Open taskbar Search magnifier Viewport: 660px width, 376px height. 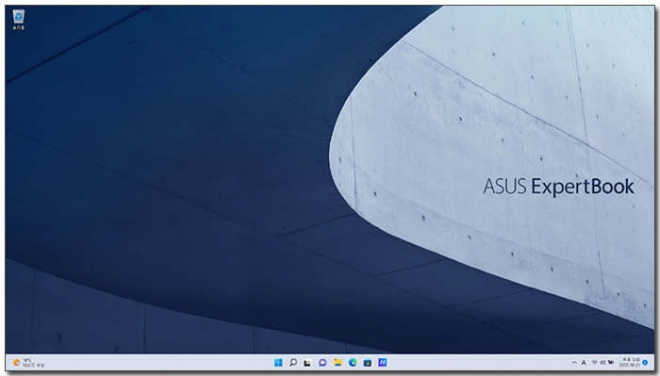(x=293, y=363)
